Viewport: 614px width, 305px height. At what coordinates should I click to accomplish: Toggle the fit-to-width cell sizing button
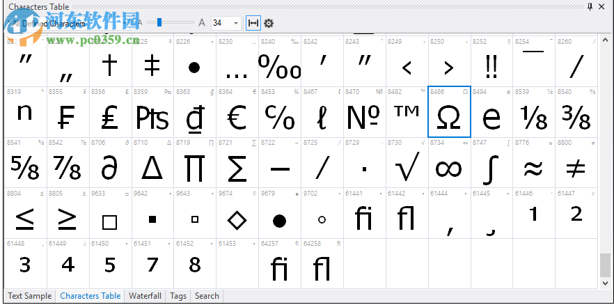click(x=253, y=23)
